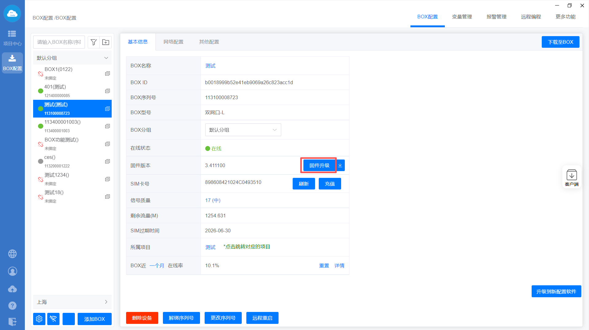Click the add group folder icon

[x=106, y=42]
